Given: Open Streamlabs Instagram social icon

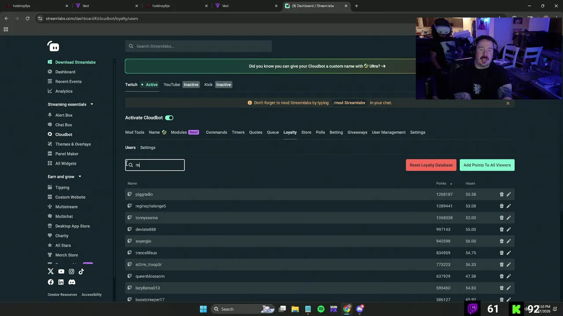Looking at the screenshot, I should (x=71, y=271).
